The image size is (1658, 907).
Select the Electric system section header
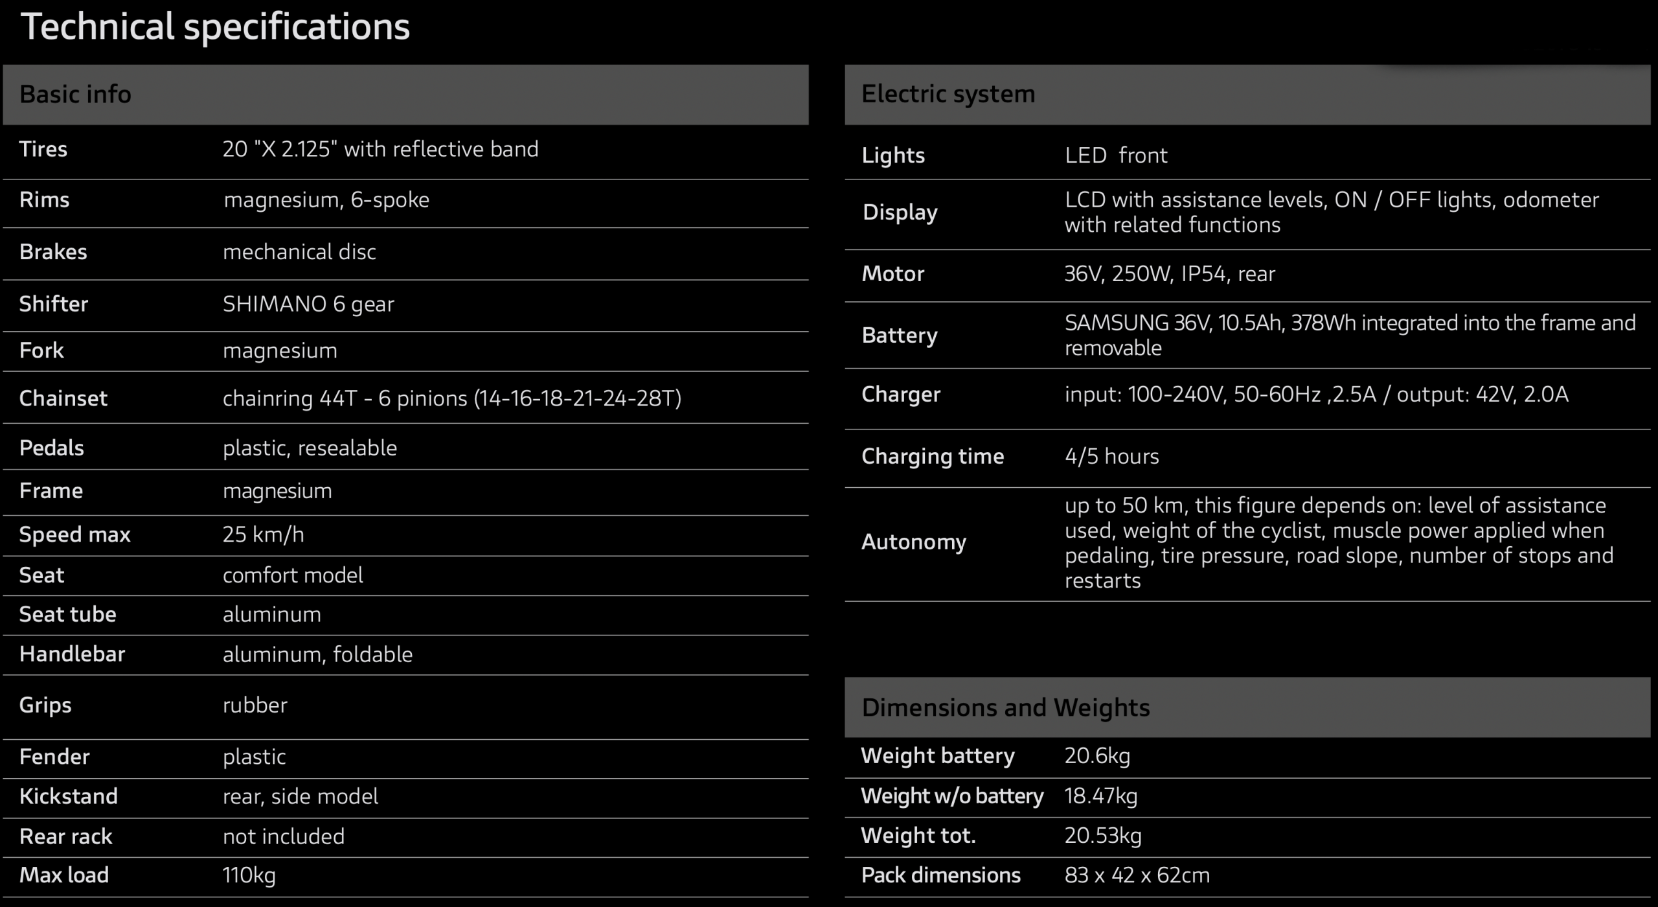(948, 95)
